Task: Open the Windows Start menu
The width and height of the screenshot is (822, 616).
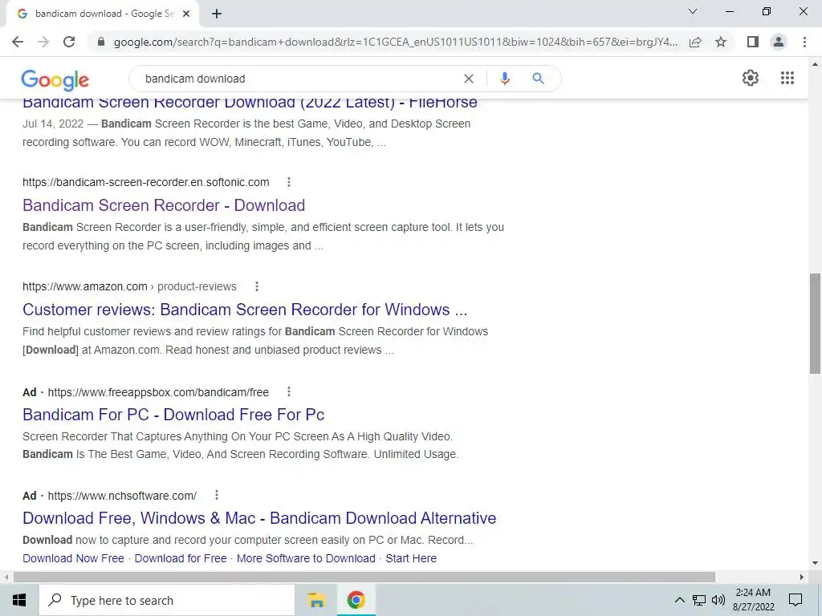Action: click(x=19, y=600)
